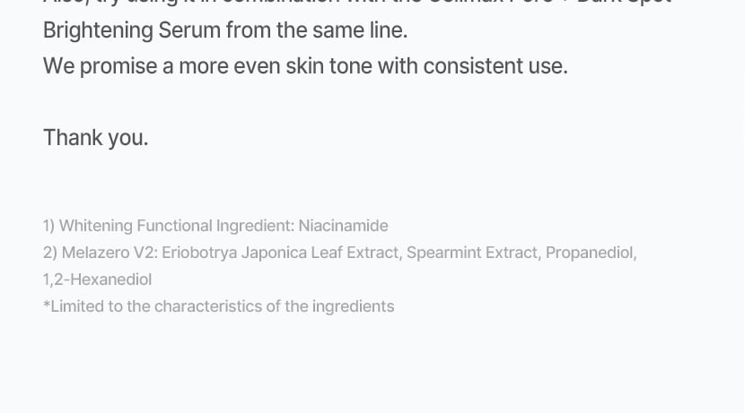This screenshot has width=745, height=413.
Task: Click the words "Brightening Serum"
Action: coord(131,30)
